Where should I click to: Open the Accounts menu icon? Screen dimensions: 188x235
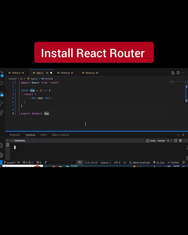[x=1, y=146]
